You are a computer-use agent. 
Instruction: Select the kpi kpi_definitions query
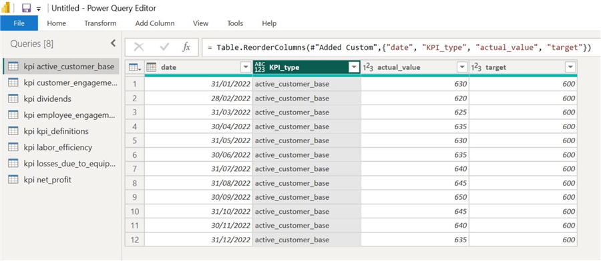[61, 131]
